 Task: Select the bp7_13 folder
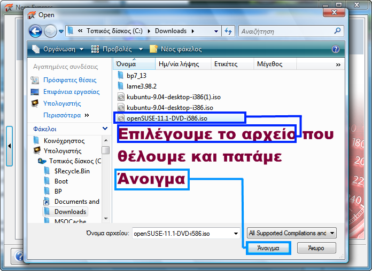pyautogui.click(x=136, y=76)
